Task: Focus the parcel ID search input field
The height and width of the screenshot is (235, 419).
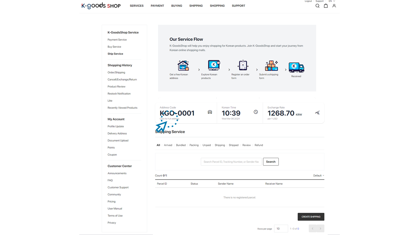Action: point(231,162)
